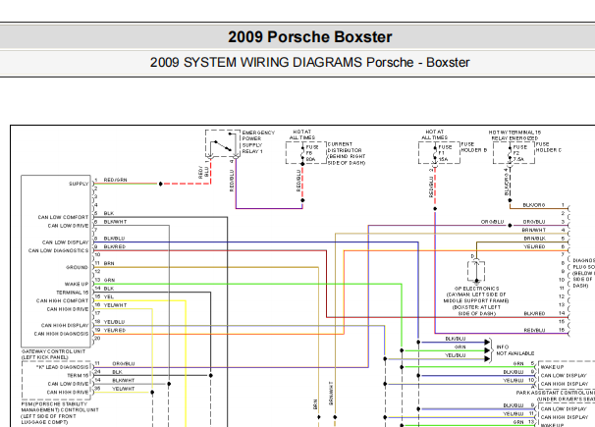Select the 'SUPPLY' pin label in gateway unit
Screen dimensions: 595x427
point(79,184)
